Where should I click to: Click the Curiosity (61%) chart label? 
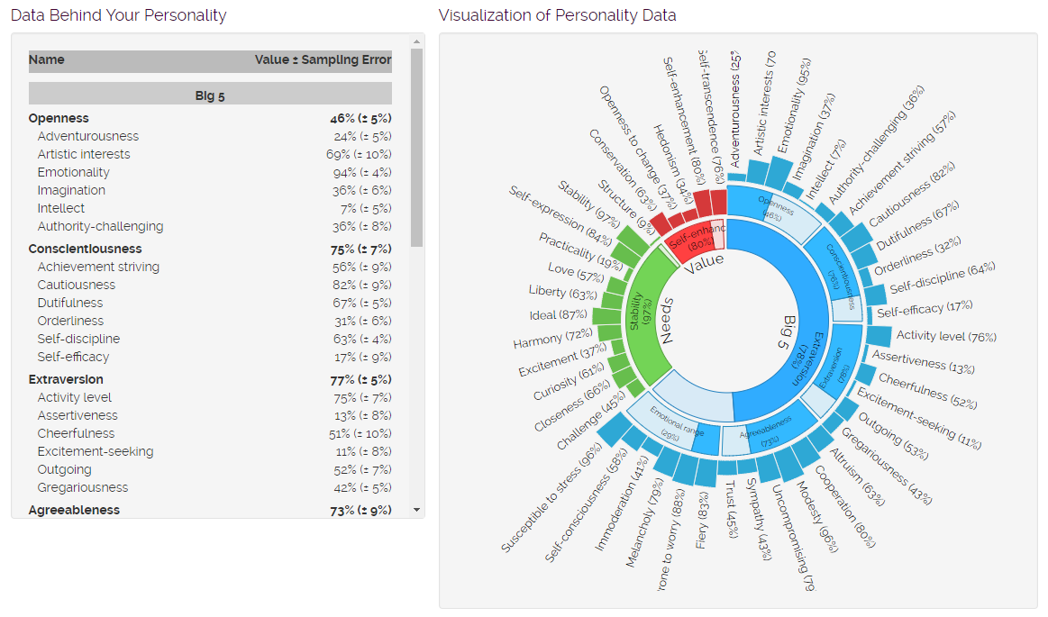pos(569,381)
